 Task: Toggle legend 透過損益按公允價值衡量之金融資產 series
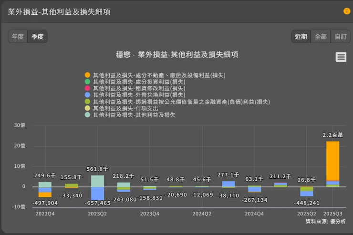pos(177,102)
